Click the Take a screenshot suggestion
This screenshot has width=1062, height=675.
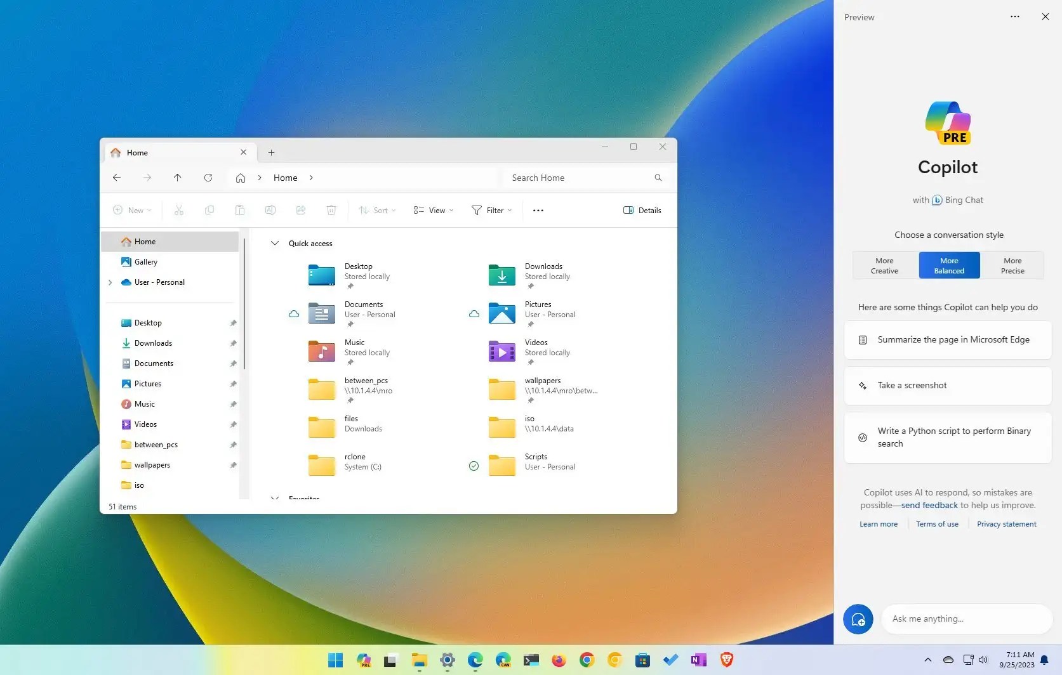(x=948, y=386)
